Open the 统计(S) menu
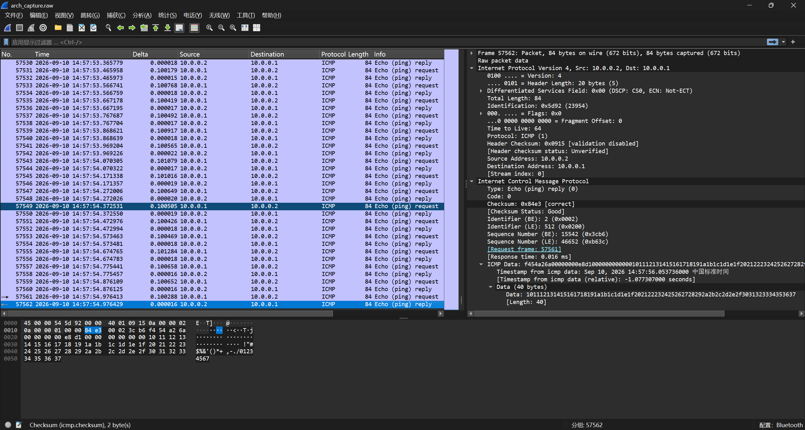 tap(167, 15)
